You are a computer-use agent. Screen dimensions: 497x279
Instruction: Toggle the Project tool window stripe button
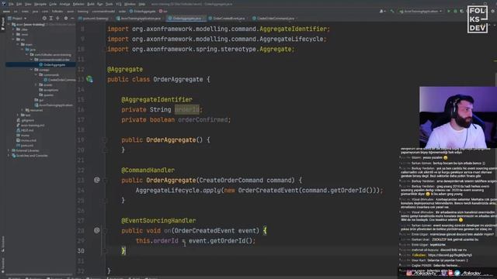(x=3, y=24)
